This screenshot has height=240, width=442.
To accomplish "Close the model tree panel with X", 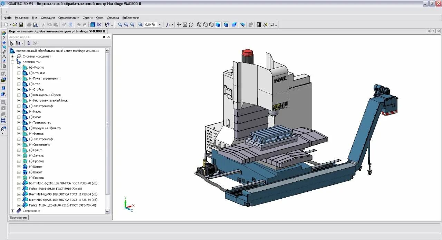I will coord(109,37).
